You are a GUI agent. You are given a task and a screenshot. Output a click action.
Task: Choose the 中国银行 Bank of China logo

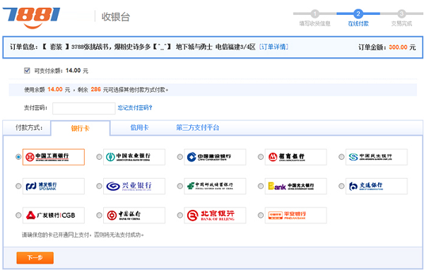pos(134,216)
